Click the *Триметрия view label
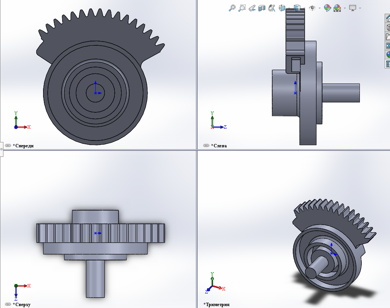 click(217, 305)
